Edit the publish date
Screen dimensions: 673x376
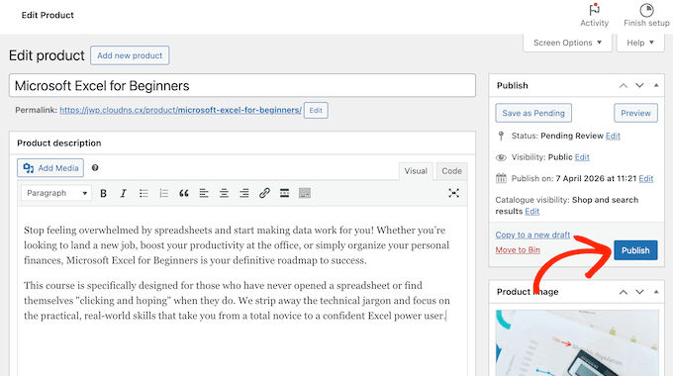646,178
